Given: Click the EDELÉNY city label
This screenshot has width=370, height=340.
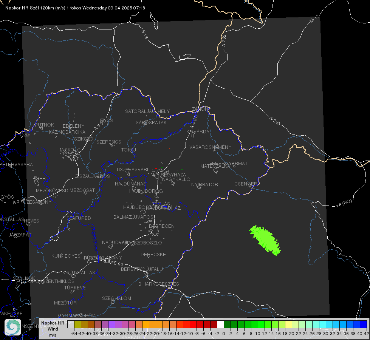Looking at the screenshot, I should click(73, 126).
